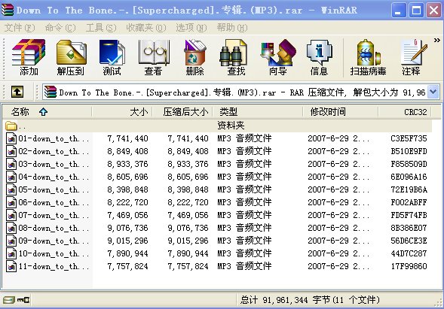444x309 pixels.
Task: Select the file 01-down_to_th...
Action: pyautogui.click(x=218, y=138)
